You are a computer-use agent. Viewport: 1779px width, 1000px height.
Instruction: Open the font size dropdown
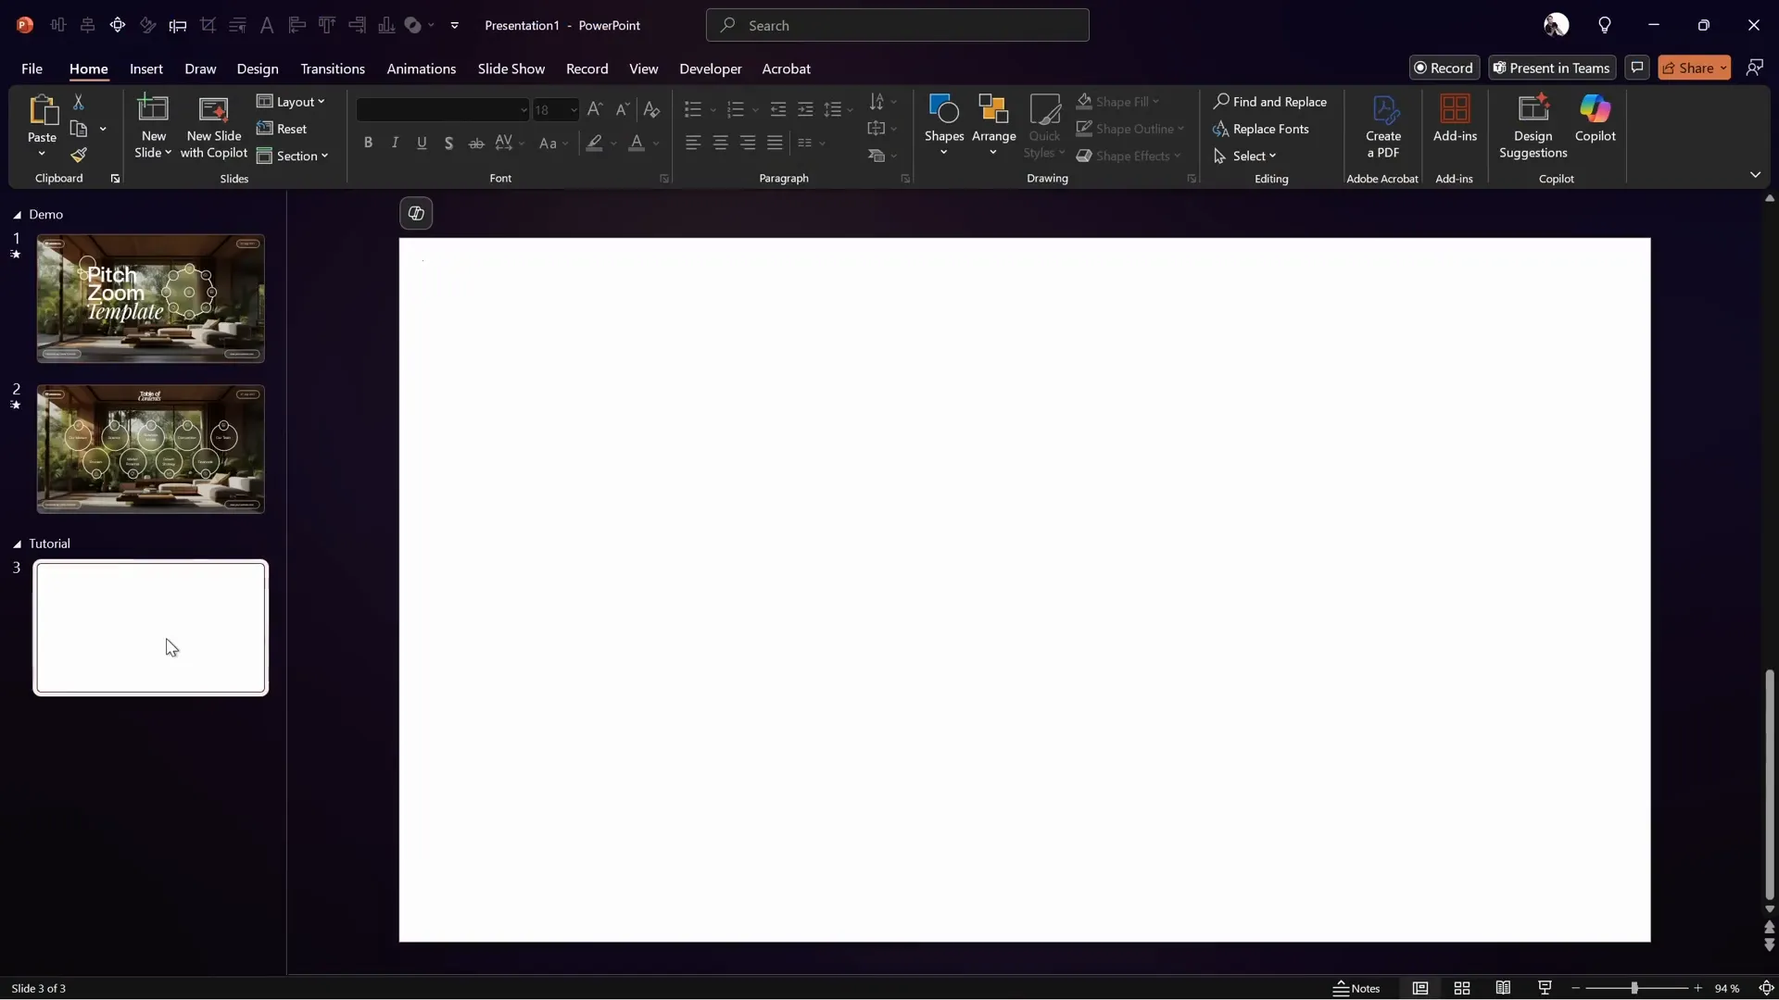click(573, 109)
